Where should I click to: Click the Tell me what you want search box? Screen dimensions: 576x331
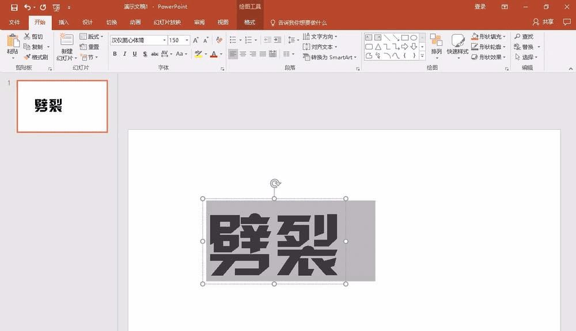(298, 23)
